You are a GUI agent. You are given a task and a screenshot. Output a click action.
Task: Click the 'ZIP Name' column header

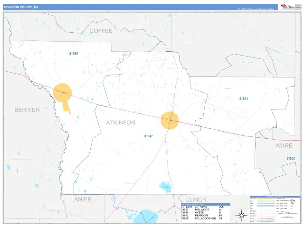click(201, 207)
